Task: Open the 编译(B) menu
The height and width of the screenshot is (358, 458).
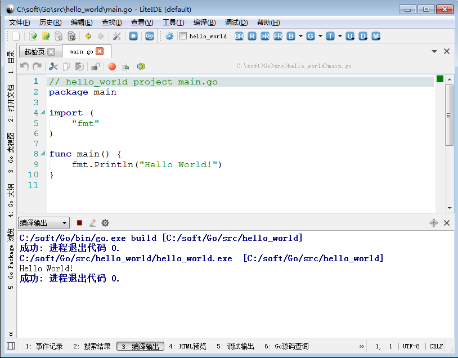Action: click(204, 23)
